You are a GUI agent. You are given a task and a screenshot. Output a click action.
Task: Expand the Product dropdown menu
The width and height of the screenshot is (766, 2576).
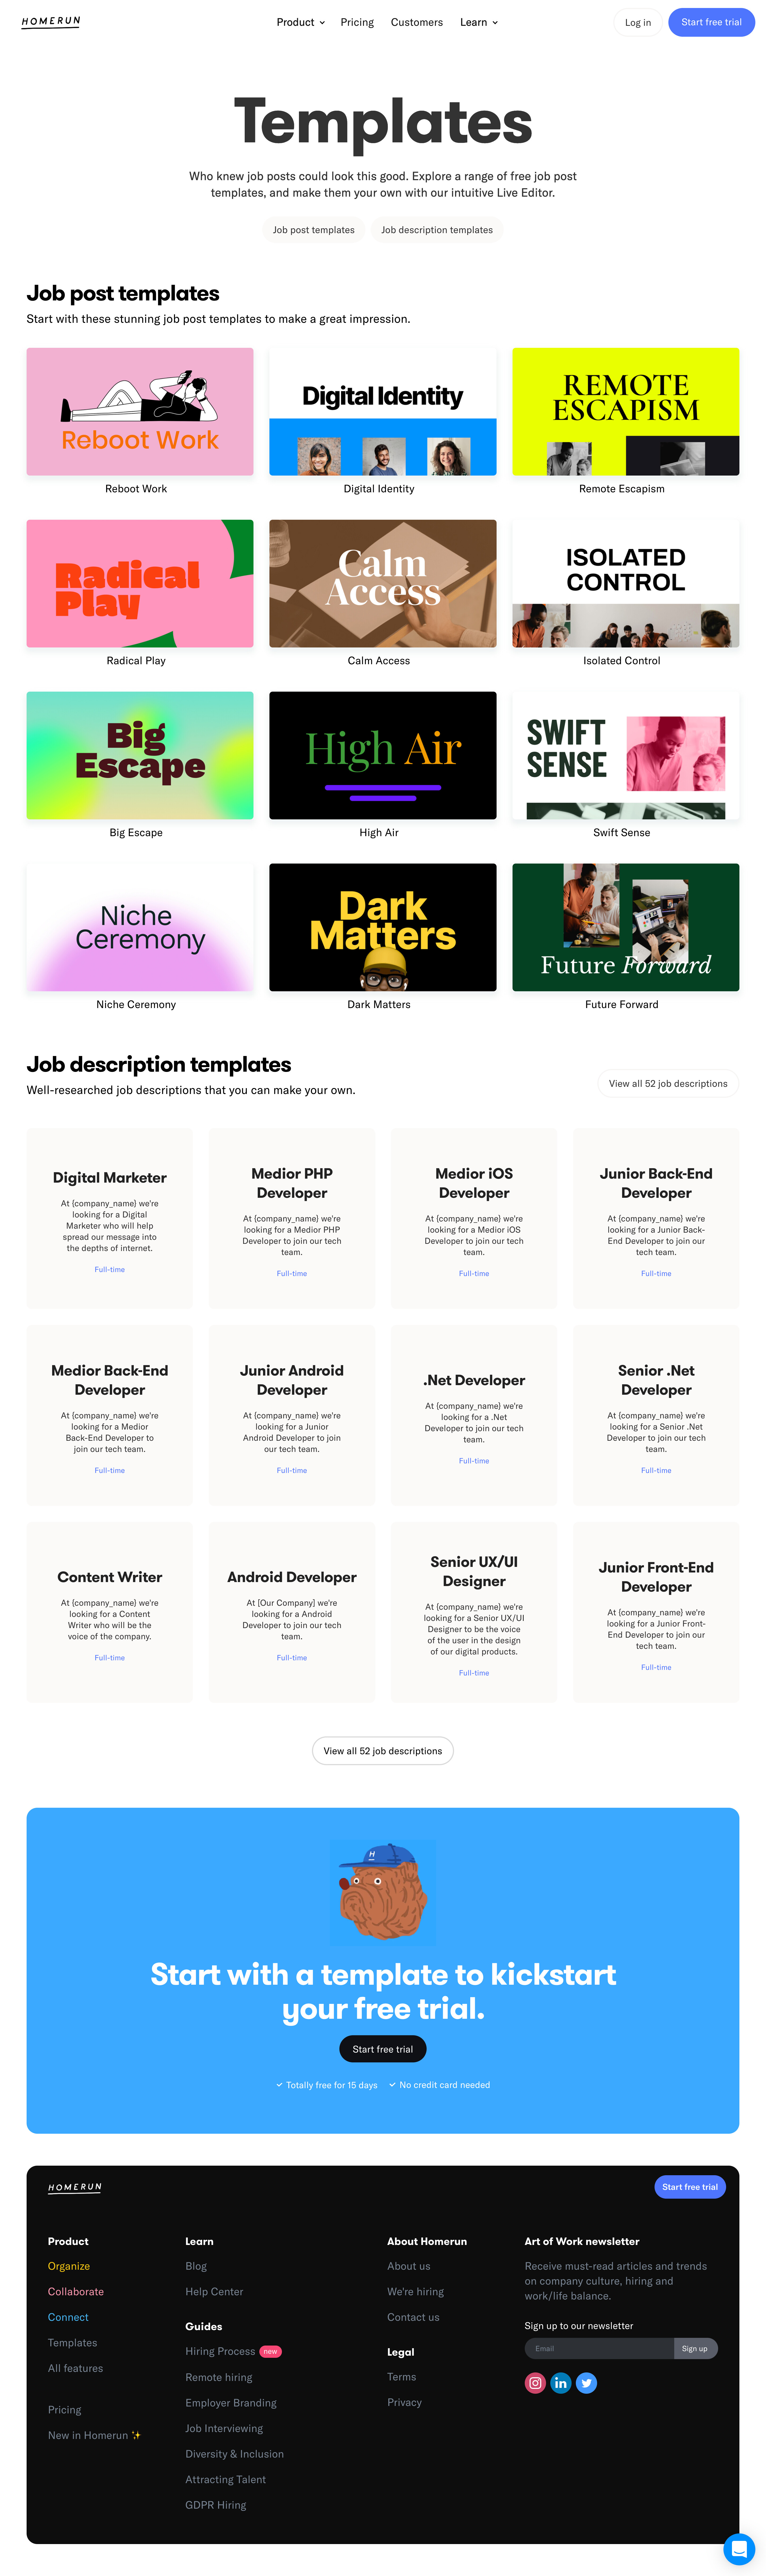(x=297, y=21)
